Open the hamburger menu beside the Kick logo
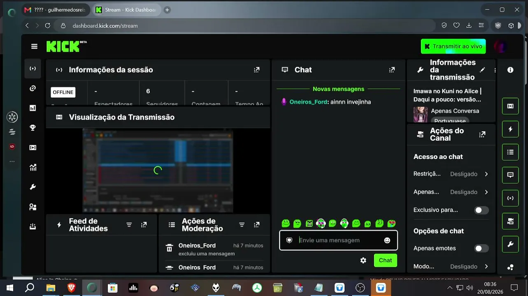Screen dimensions: 528x296 click(x=34, y=46)
